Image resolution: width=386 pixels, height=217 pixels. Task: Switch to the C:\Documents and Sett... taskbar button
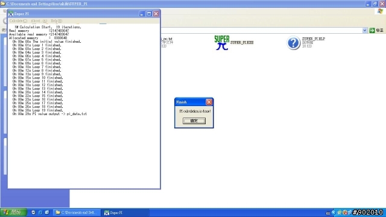[77, 213]
